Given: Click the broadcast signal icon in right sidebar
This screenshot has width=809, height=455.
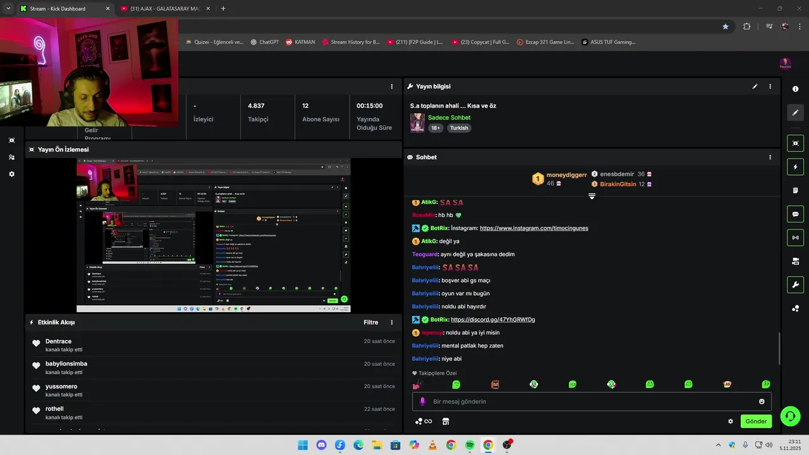Looking at the screenshot, I should click(795, 238).
